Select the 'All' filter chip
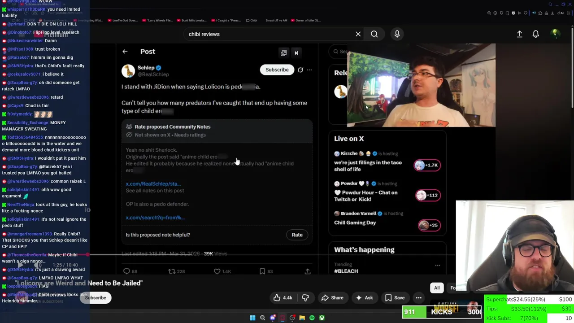The image size is (574, 323). coord(437,288)
